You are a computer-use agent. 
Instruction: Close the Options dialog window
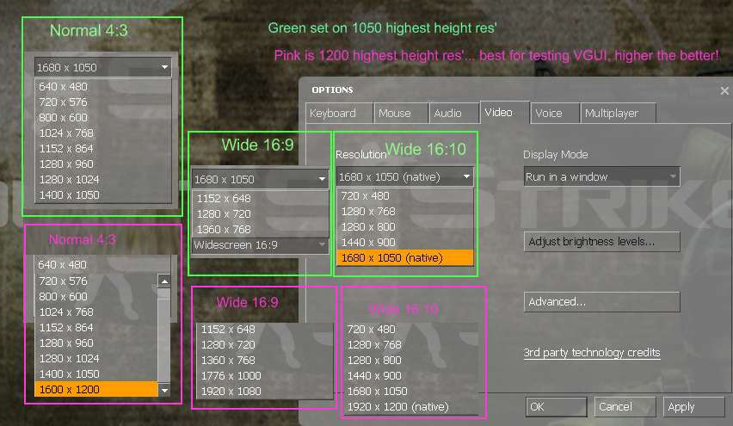(x=724, y=90)
